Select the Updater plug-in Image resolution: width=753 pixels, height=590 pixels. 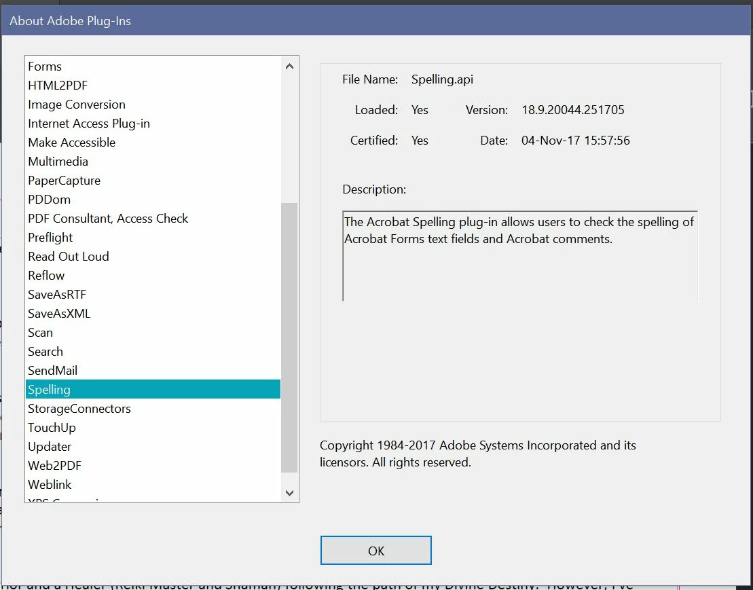pos(153,447)
